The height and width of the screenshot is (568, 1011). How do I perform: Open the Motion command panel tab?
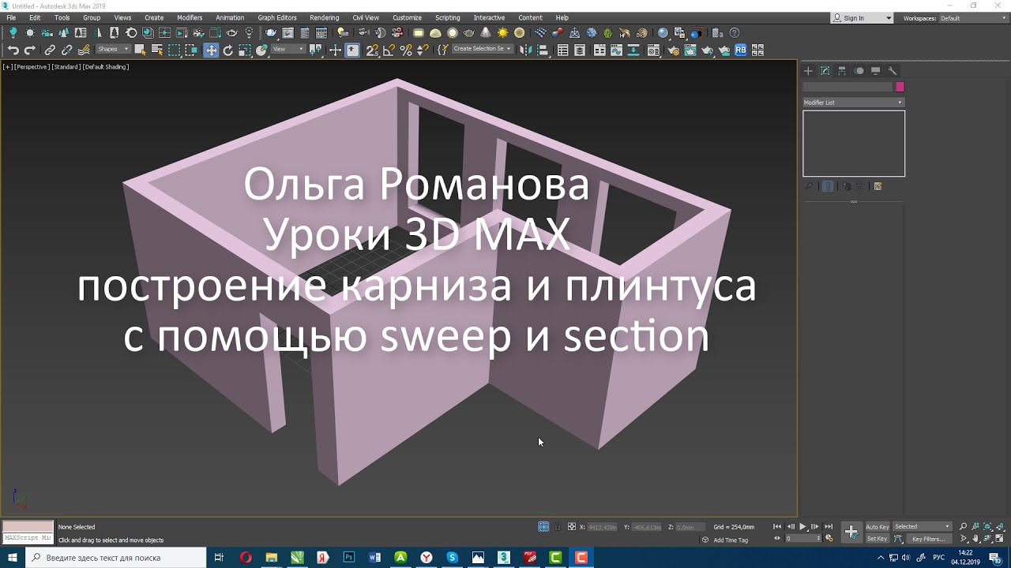click(x=859, y=70)
